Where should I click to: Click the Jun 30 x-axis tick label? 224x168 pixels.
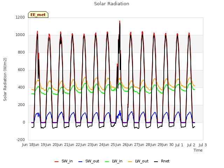click(x=168, y=145)
